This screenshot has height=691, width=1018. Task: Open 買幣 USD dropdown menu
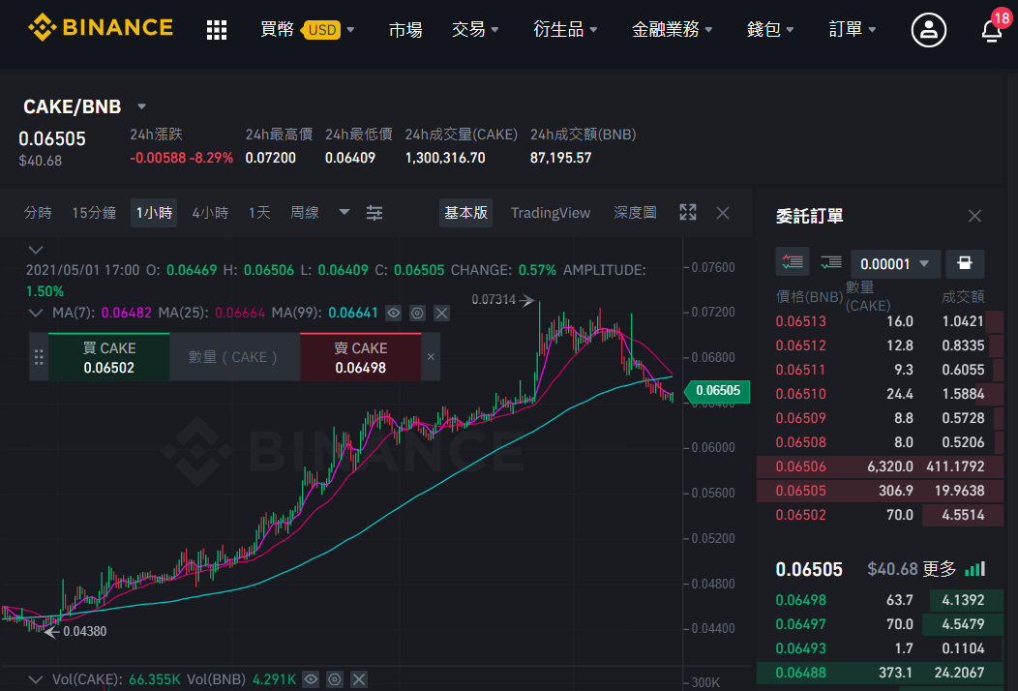307,29
